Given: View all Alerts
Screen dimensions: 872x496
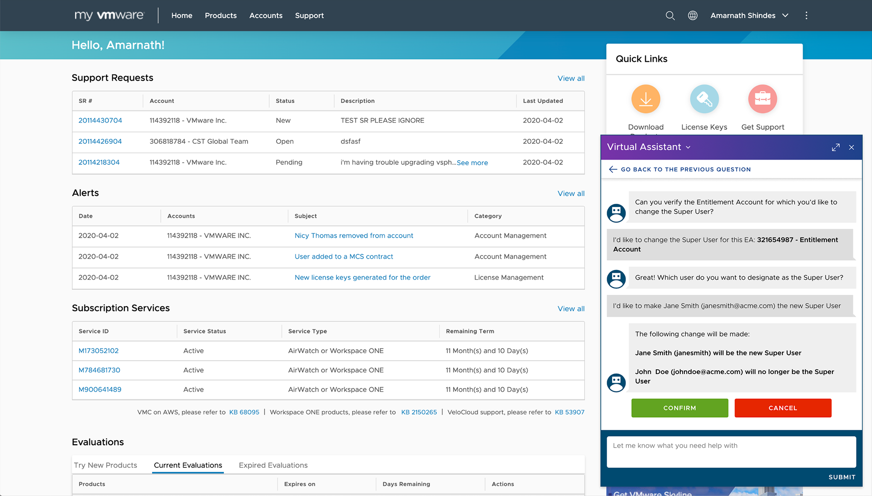Looking at the screenshot, I should 571,193.
